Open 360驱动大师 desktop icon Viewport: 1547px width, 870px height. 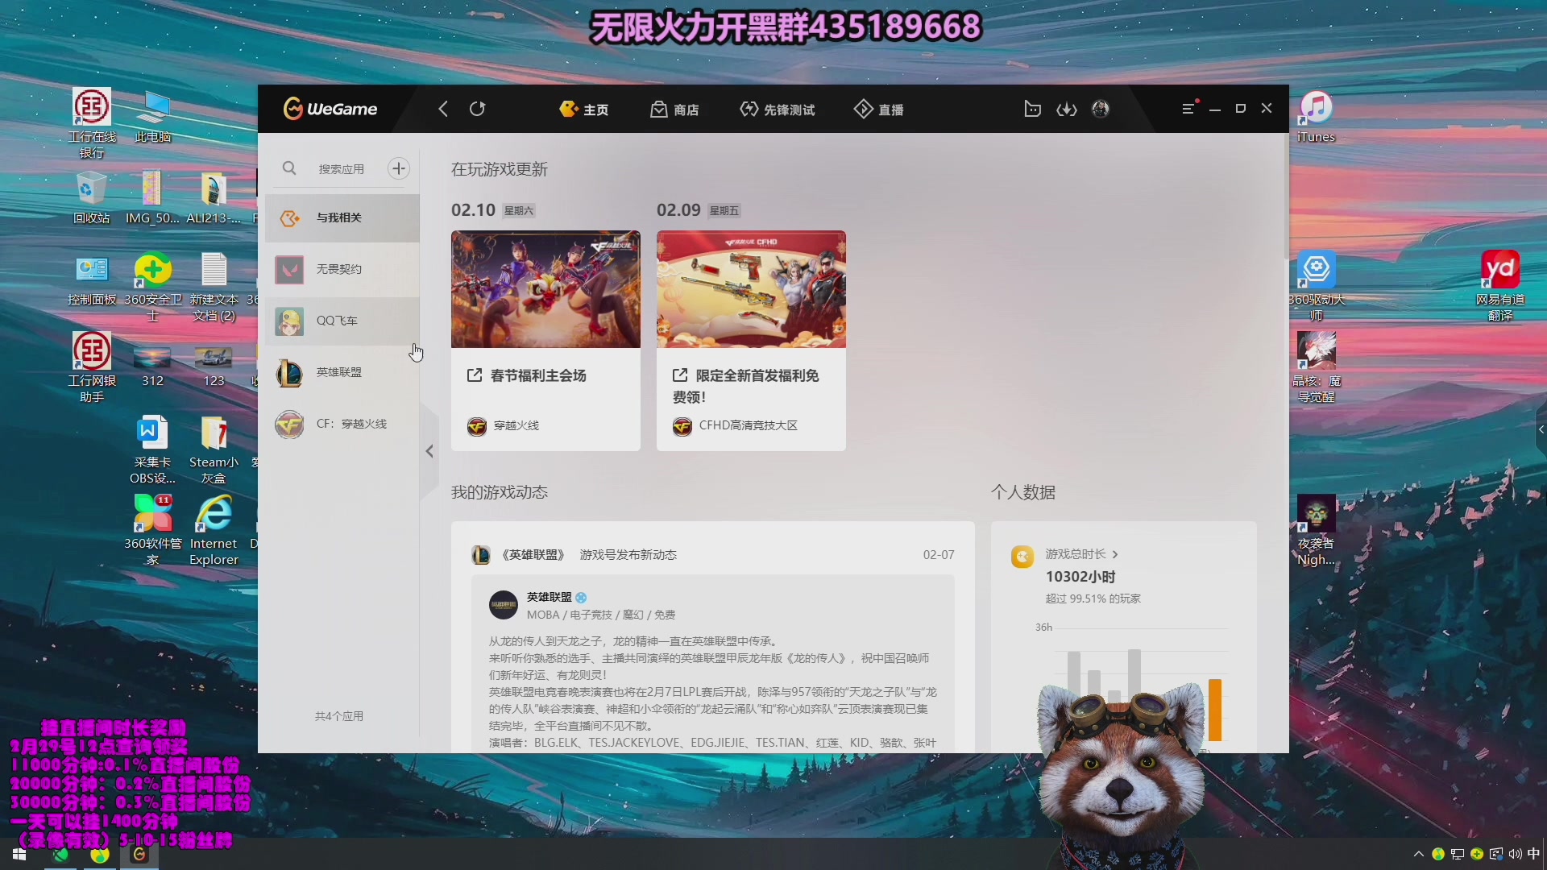coord(1317,287)
